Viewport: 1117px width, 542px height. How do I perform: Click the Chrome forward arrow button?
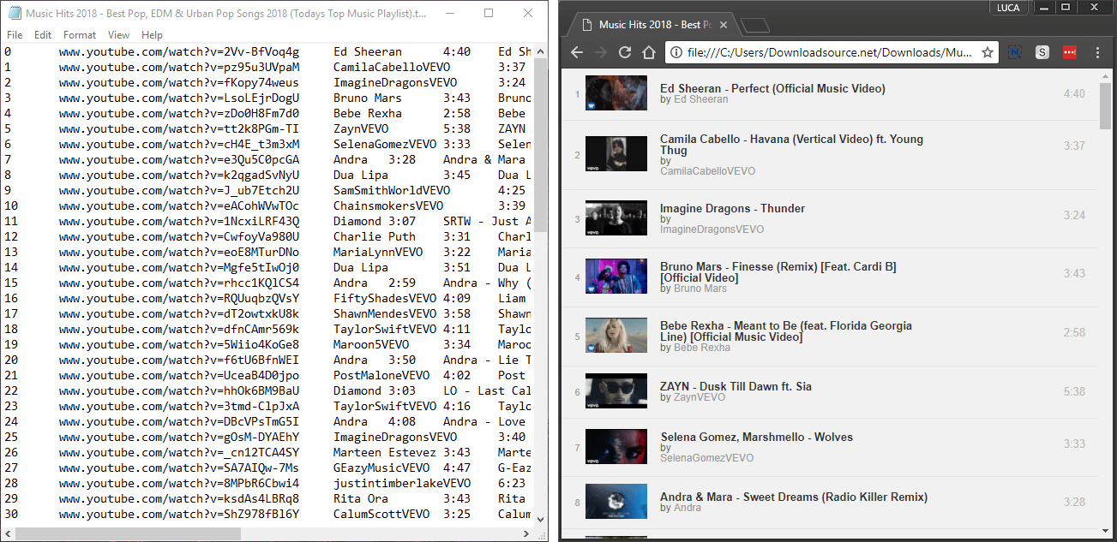click(601, 52)
